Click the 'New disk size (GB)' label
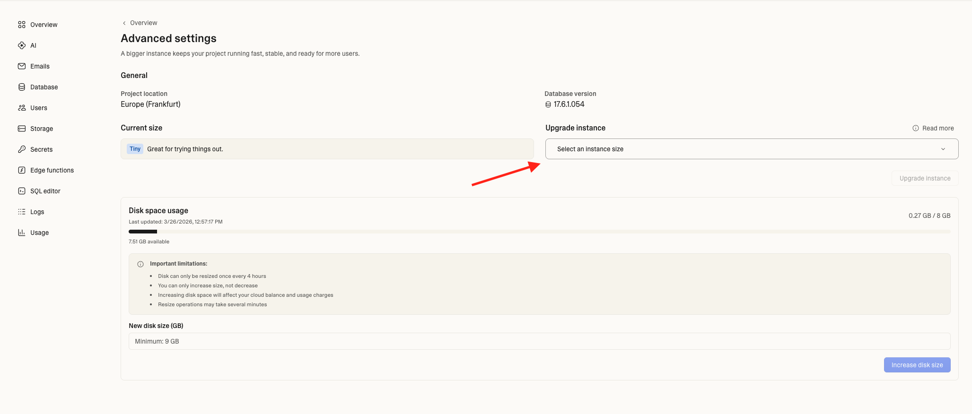This screenshot has height=414, width=972. pos(156,326)
